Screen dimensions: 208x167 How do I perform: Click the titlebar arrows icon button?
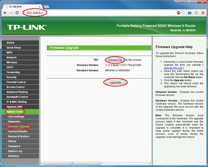[x=177, y=2]
